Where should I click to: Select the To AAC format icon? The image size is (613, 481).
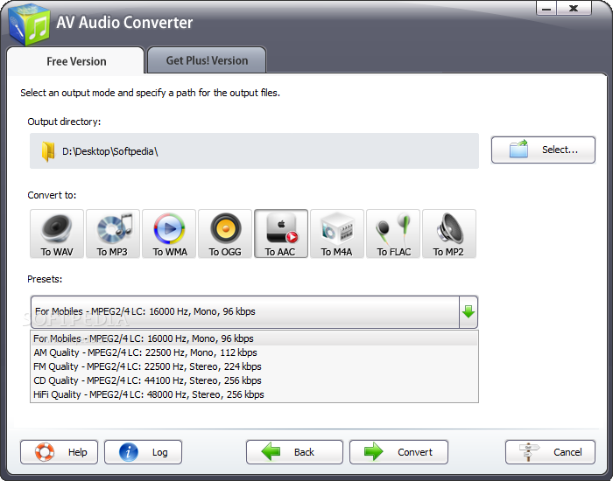coord(281,234)
